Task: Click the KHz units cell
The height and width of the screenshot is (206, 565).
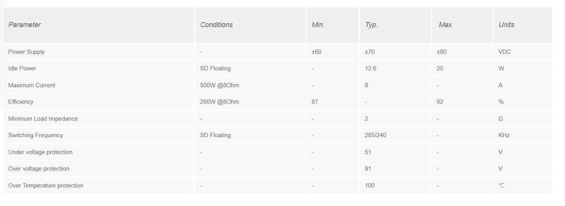Action: (504, 135)
